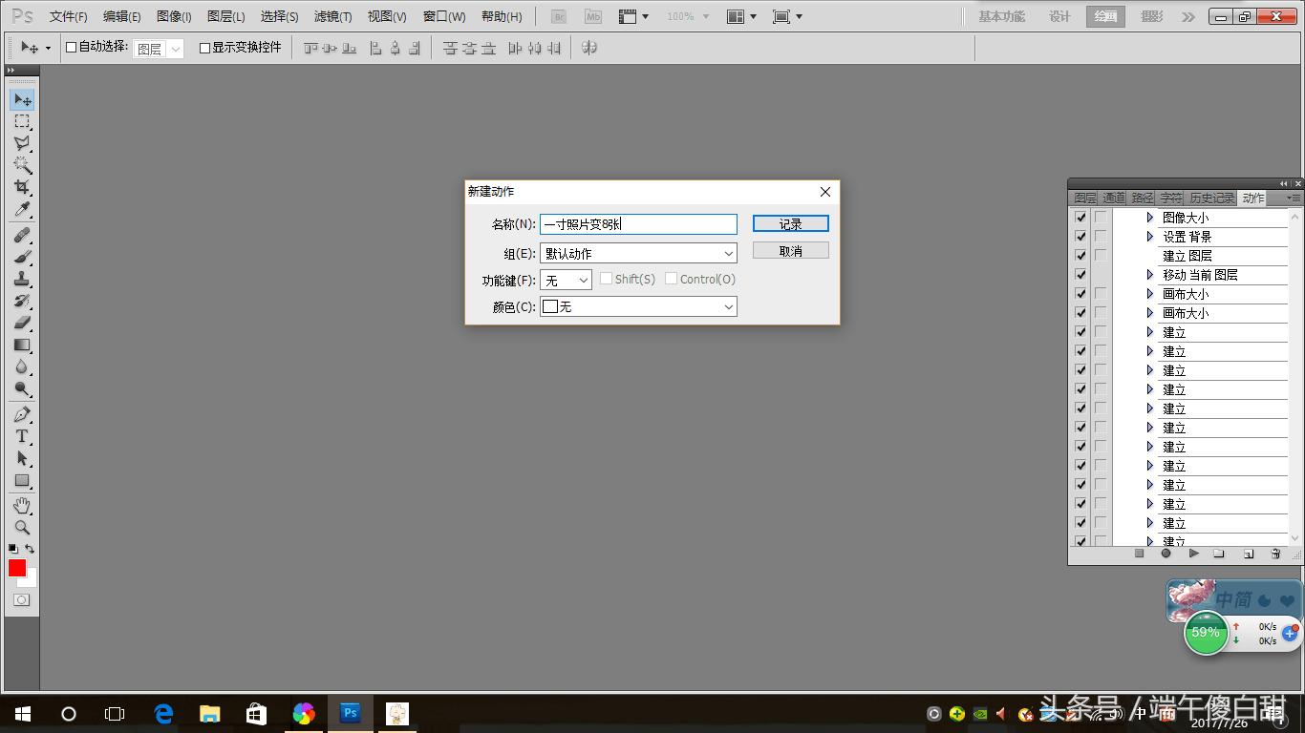Click the 取消 button
Screen dimensions: 1305x733
tap(790, 250)
